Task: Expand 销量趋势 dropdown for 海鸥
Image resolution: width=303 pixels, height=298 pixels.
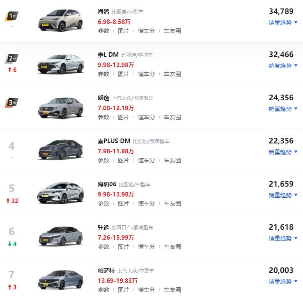Action: [283, 23]
